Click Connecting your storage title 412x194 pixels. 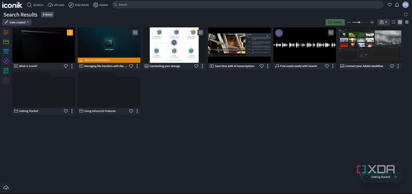[165, 66]
